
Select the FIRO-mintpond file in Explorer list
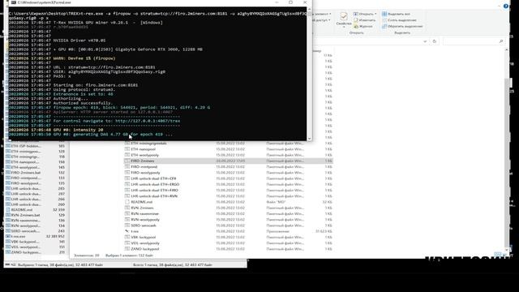coord(144,166)
